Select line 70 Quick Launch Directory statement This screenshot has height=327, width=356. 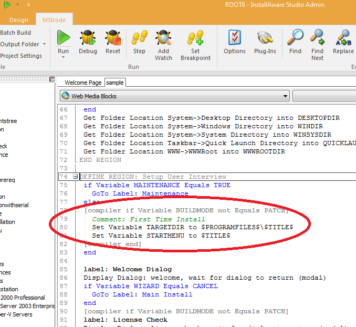(219, 143)
